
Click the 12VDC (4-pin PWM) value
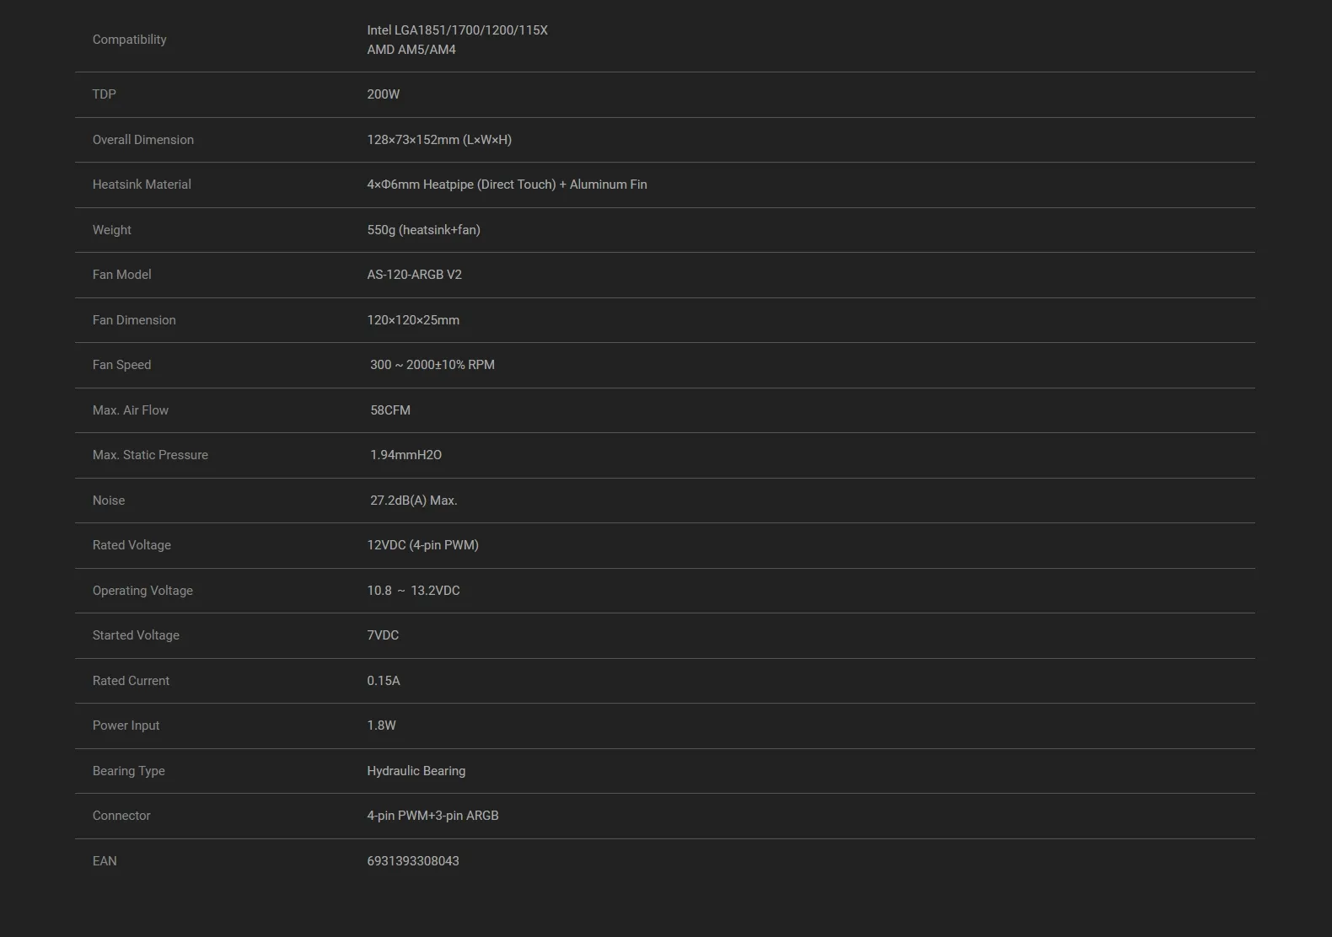[x=422, y=545]
